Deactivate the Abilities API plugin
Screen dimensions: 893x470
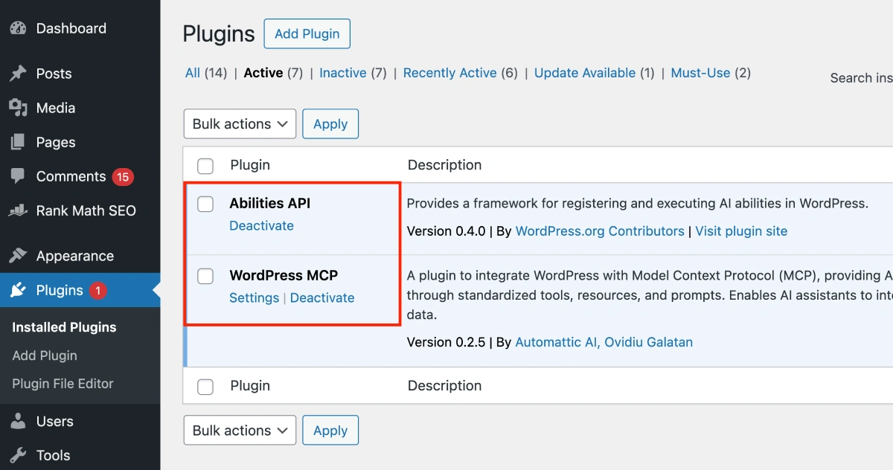[x=261, y=225]
